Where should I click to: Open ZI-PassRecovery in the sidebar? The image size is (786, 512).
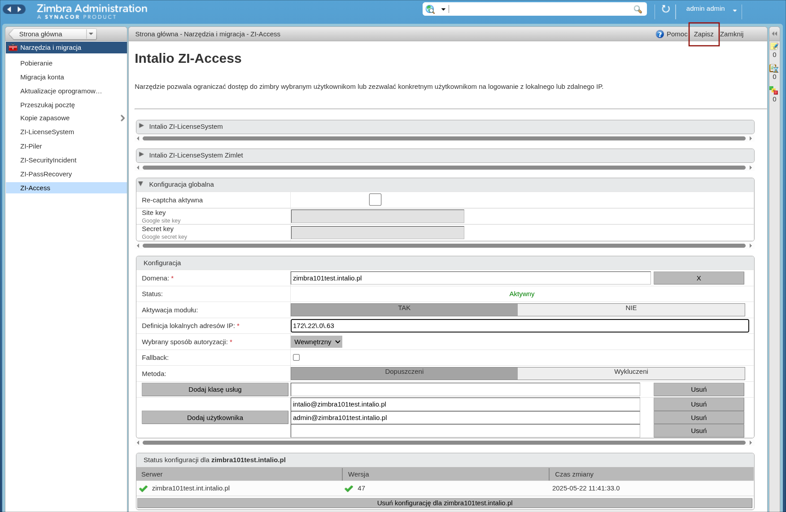[46, 174]
